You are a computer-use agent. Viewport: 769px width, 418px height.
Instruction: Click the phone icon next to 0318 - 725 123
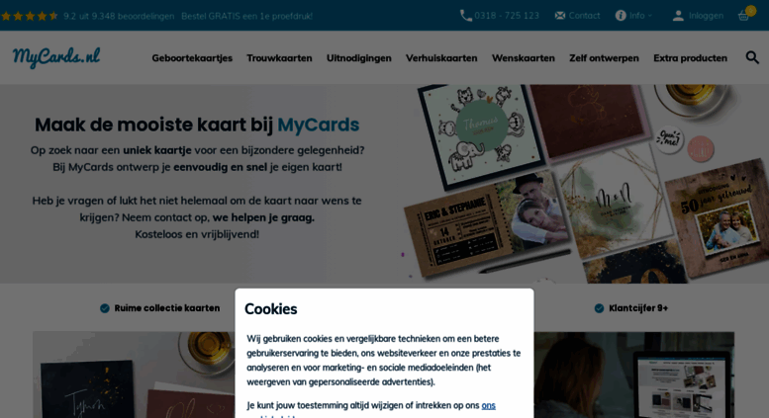tap(465, 16)
